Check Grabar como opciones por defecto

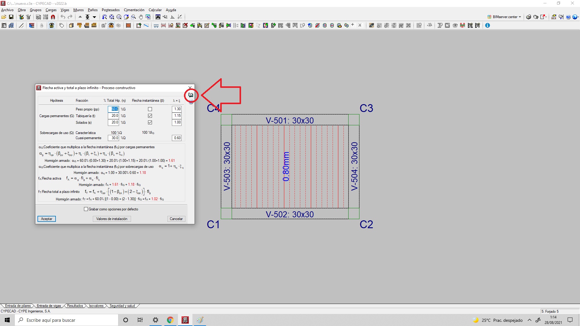[86, 209]
